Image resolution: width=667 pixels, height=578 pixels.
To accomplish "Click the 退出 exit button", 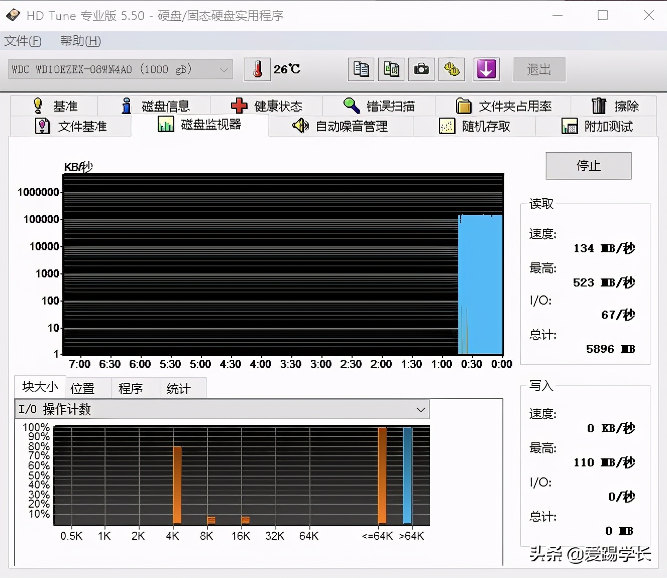I will (x=539, y=69).
